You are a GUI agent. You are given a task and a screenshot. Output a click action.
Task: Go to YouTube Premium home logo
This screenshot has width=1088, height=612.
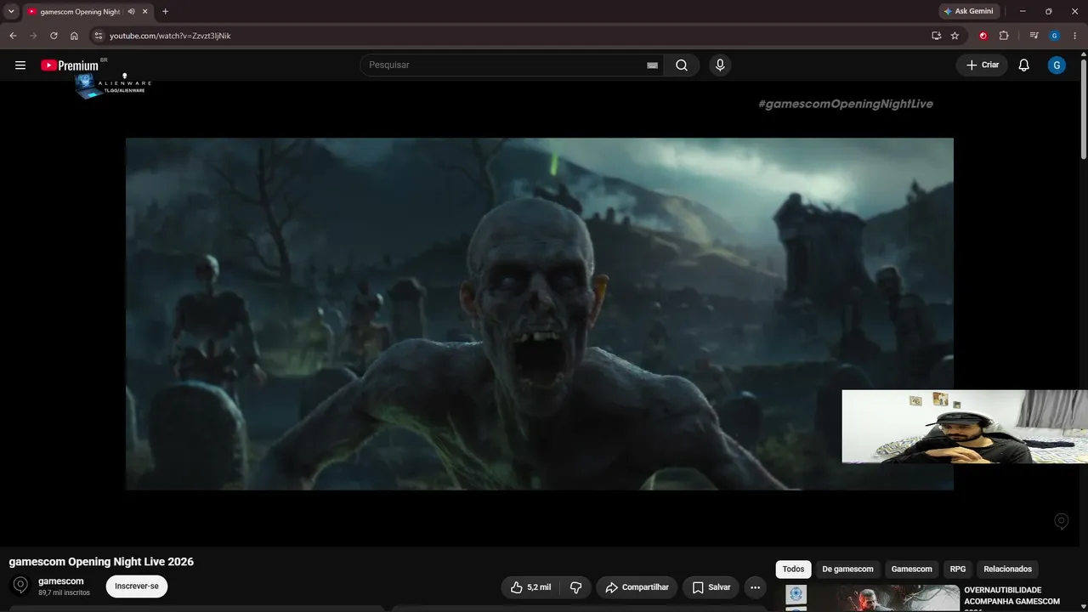pyautogui.click(x=70, y=65)
